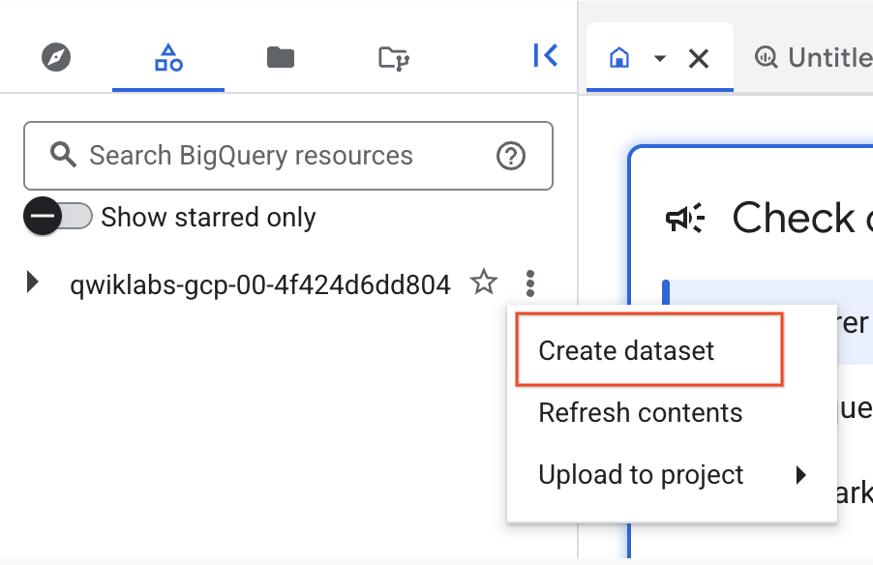Select the classic explorer shapes tab
Viewport: 873px width, 565px height.
(x=168, y=57)
